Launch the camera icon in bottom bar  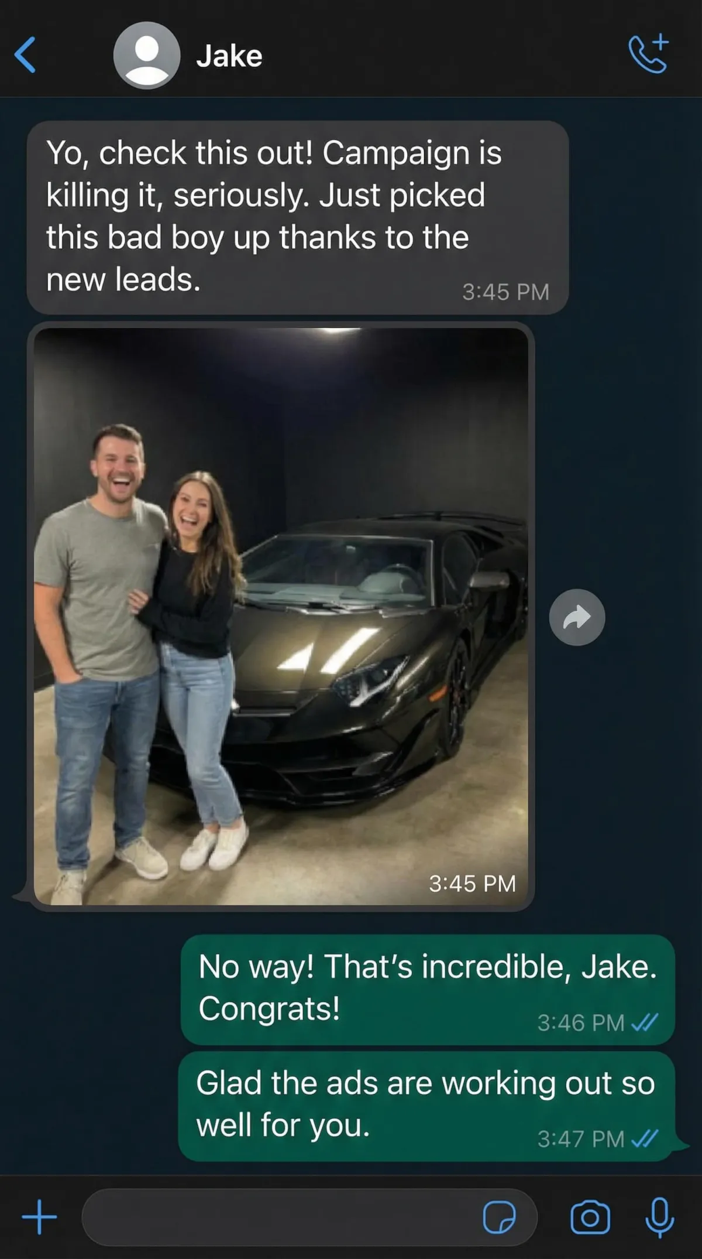[x=590, y=1217]
